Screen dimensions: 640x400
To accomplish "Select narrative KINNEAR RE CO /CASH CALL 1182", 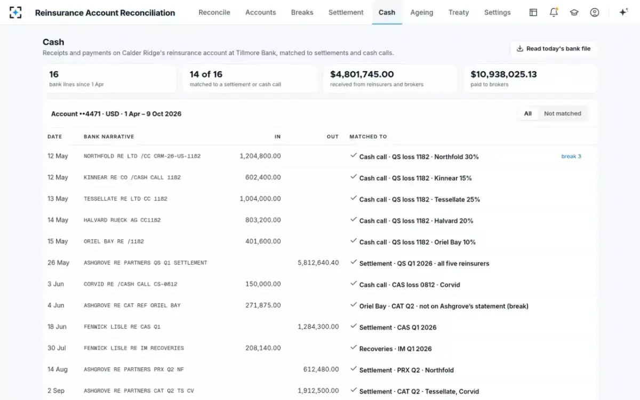I will pyautogui.click(x=132, y=178).
